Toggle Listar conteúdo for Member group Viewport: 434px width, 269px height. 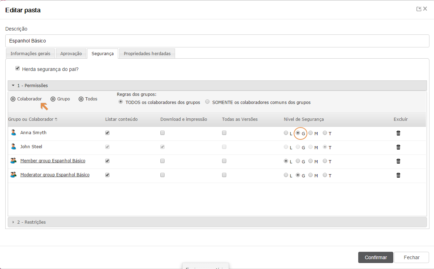[107, 161]
